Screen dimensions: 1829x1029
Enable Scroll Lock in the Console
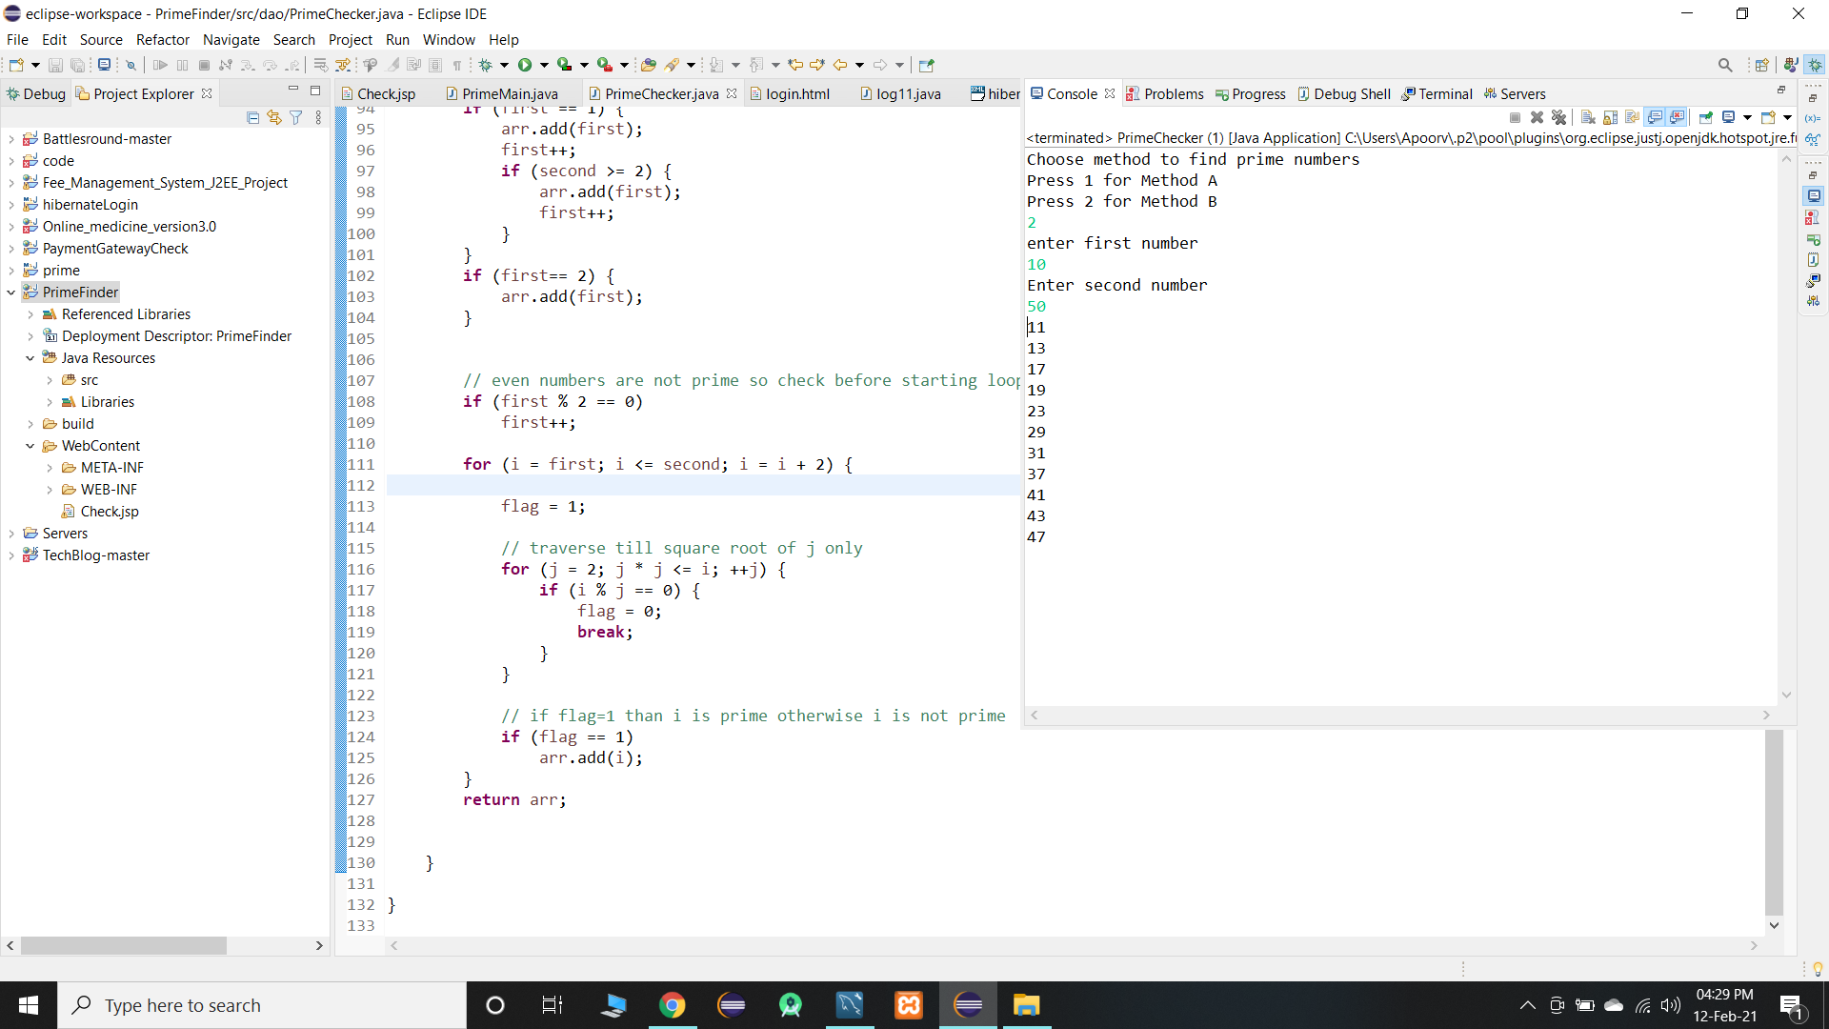(1610, 117)
